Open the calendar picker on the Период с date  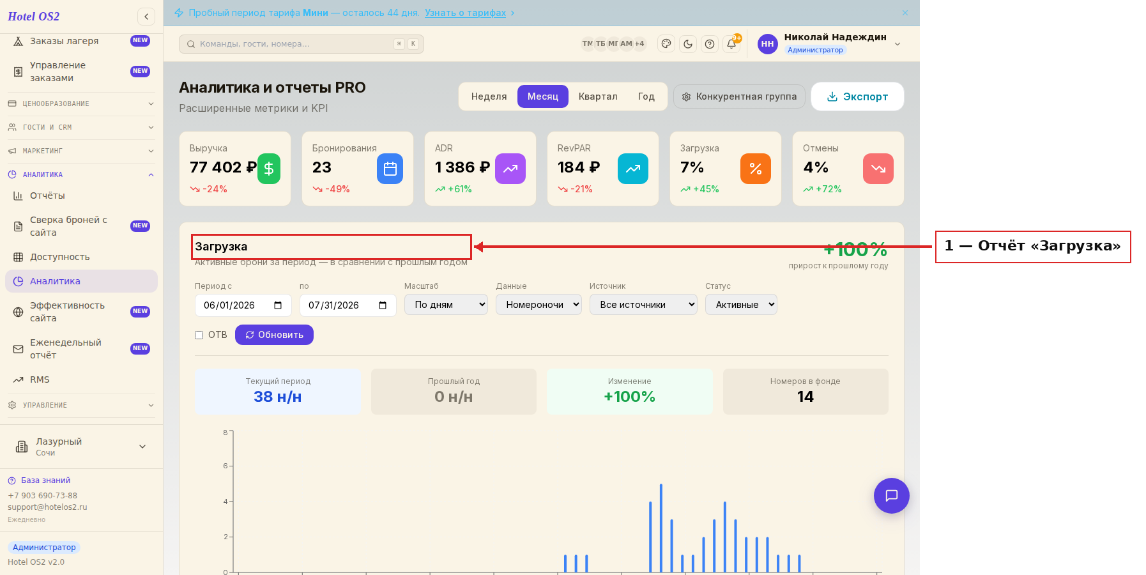pos(278,305)
